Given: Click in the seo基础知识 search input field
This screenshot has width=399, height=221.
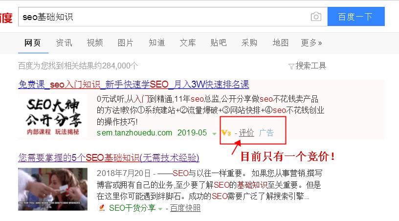Looking at the screenshot, I should click(x=164, y=17).
